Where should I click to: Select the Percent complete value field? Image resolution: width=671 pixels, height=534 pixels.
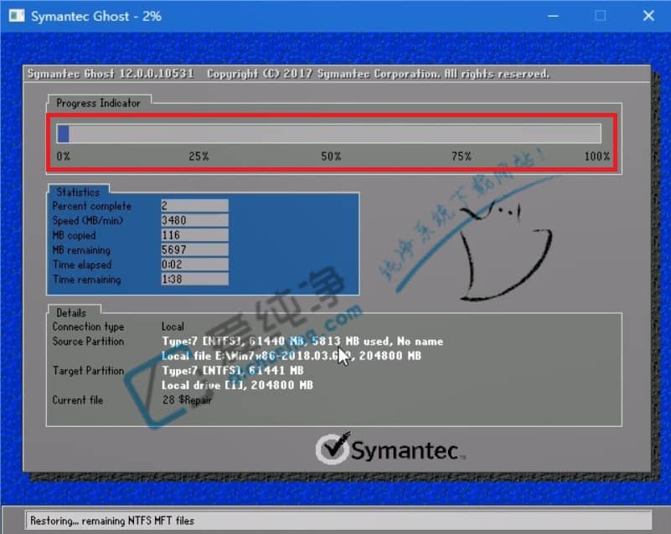click(x=194, y=206)
